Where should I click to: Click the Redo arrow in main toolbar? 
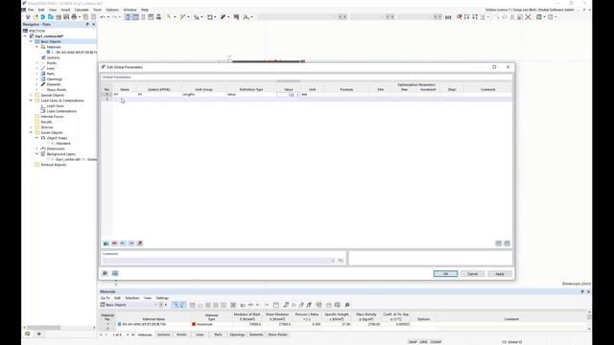point(114,17)
